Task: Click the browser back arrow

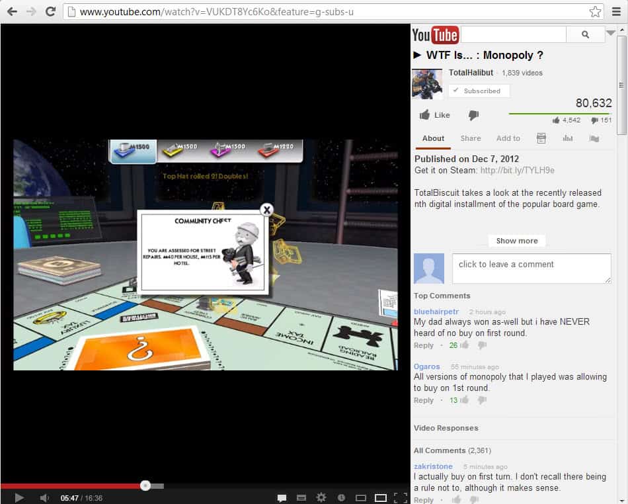Action: coord(12,12)
